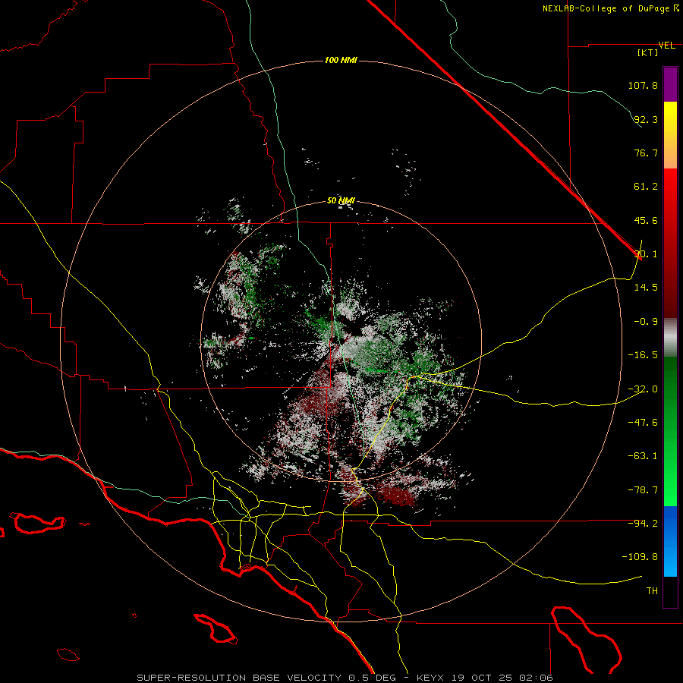Select the 107.8 velocity scale value
Viewport: 683px width, 683px height.
(643, 85)
